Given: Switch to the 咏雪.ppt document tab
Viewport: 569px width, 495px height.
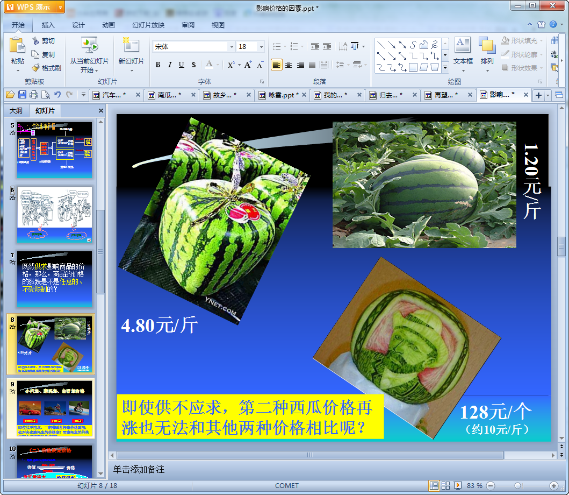Looking at the screenshot, I should (281, 95).
